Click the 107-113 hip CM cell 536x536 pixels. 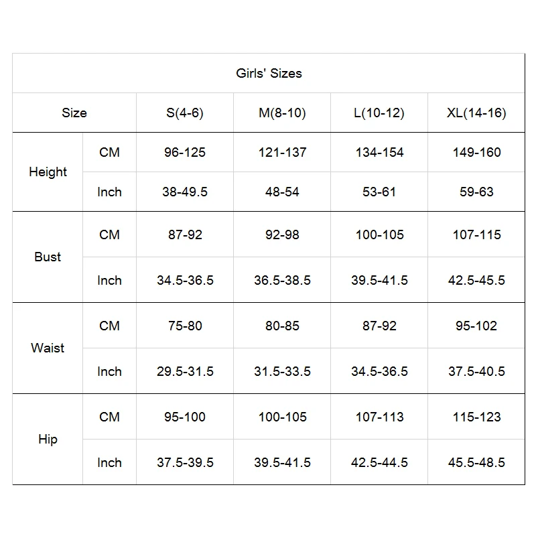(x=379, y=417)
